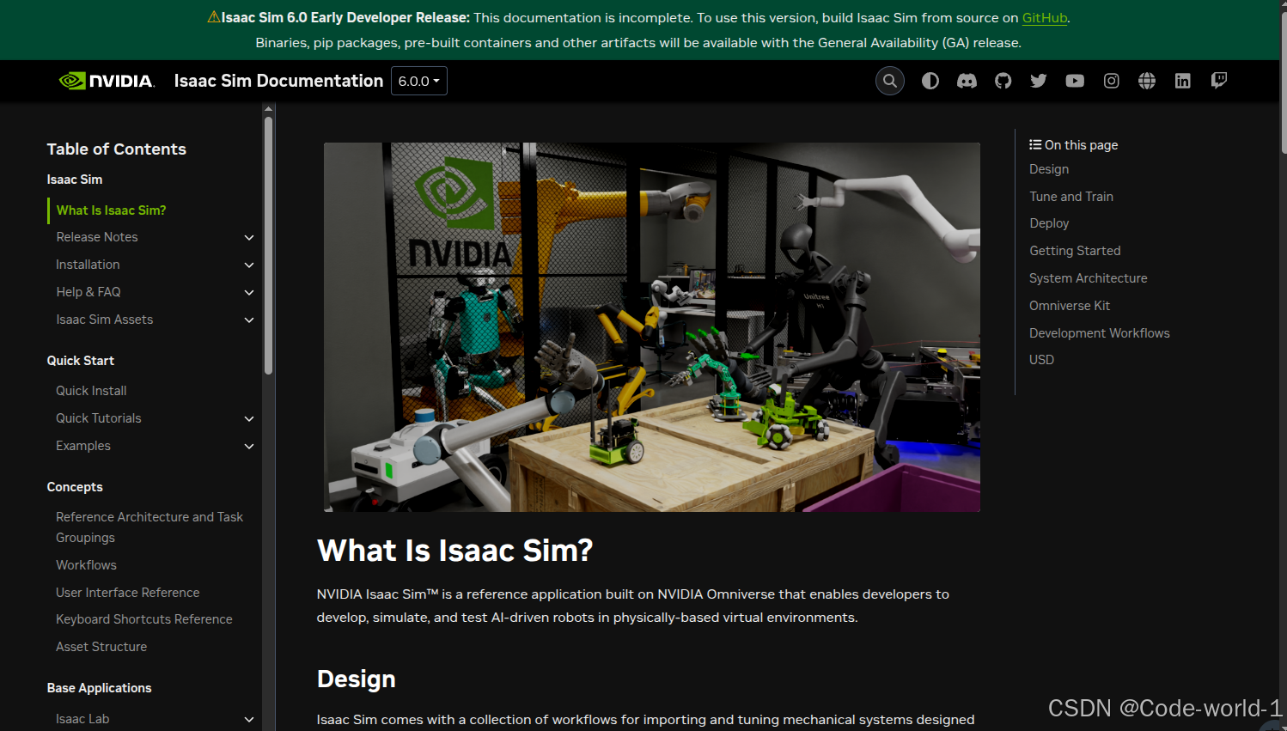1287x731 pixels.
Task: Open Release Notes page
Action: point(97,237)
